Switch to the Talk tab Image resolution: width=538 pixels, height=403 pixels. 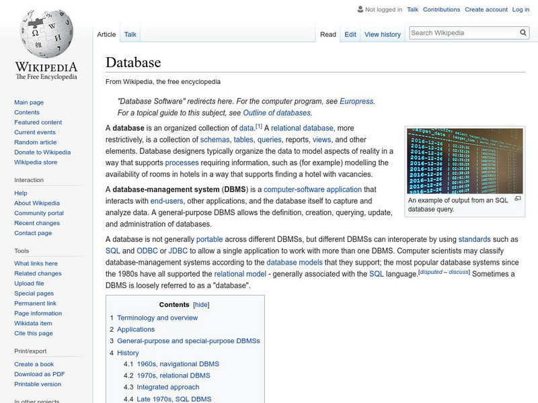130,34
